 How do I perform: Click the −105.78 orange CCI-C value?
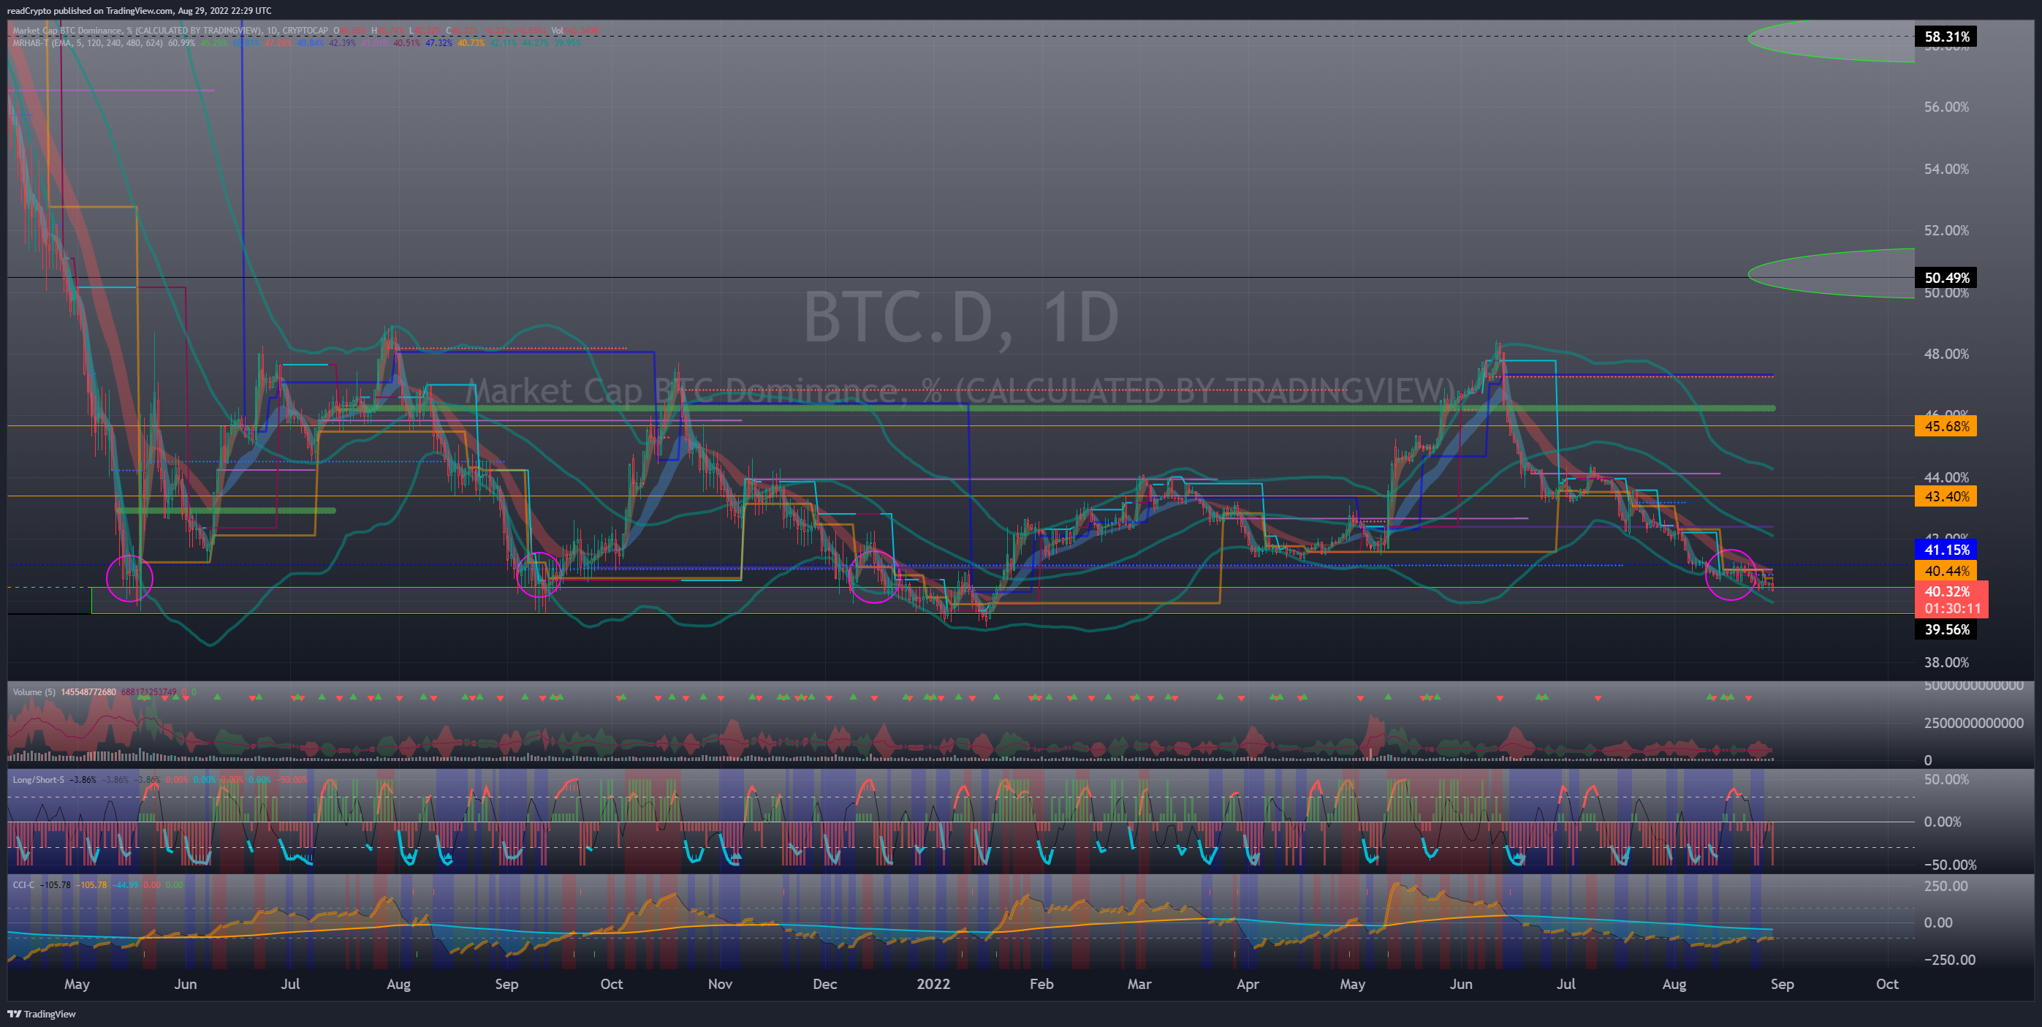click(x=91, y=884)
